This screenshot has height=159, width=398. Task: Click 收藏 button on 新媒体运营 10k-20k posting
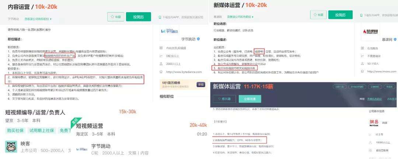tap(318, 15)
